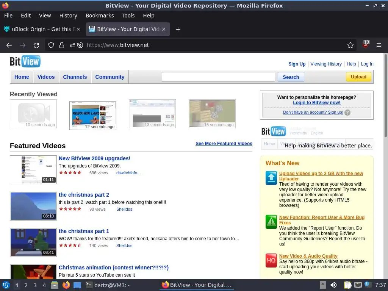Open the christmas part 2 title
This screenshot has width=388, height=291.
(84, 195)
